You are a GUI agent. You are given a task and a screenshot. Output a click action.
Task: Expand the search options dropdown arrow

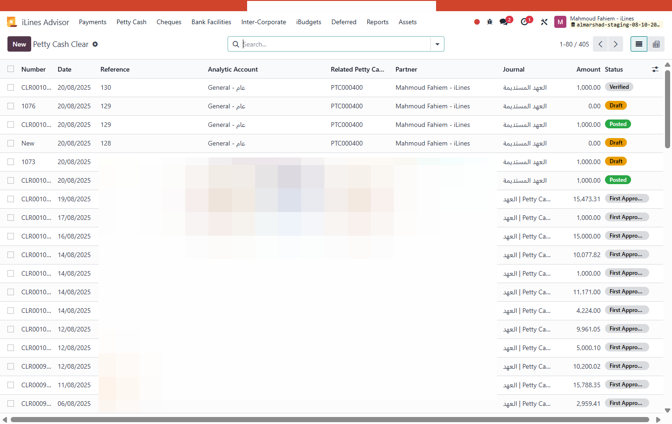(x=437, y=44)
